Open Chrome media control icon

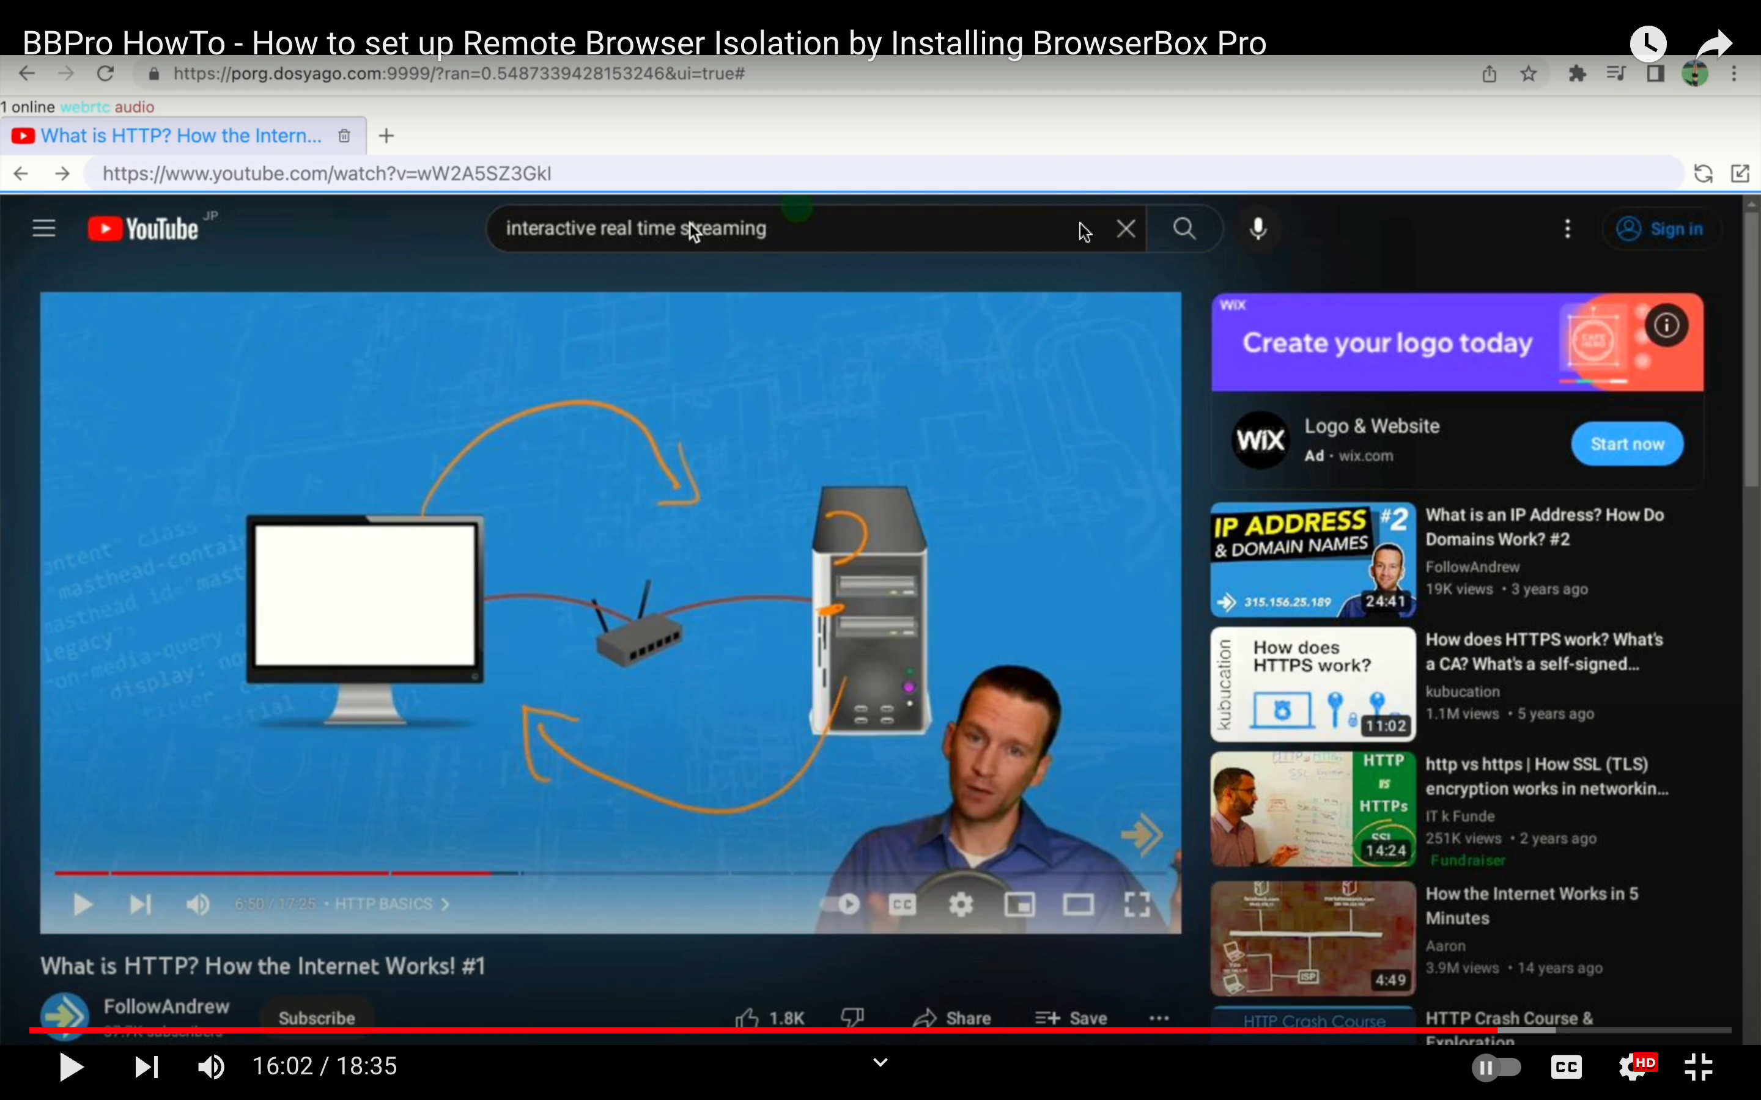pos(1616,73)
